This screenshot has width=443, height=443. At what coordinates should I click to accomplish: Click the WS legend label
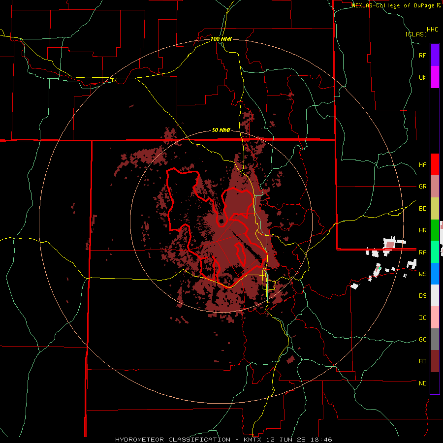pos(423,274)
